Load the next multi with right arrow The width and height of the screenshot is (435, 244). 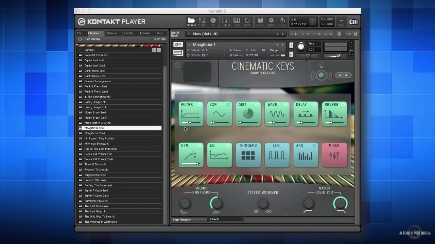[x=283, y=34]
